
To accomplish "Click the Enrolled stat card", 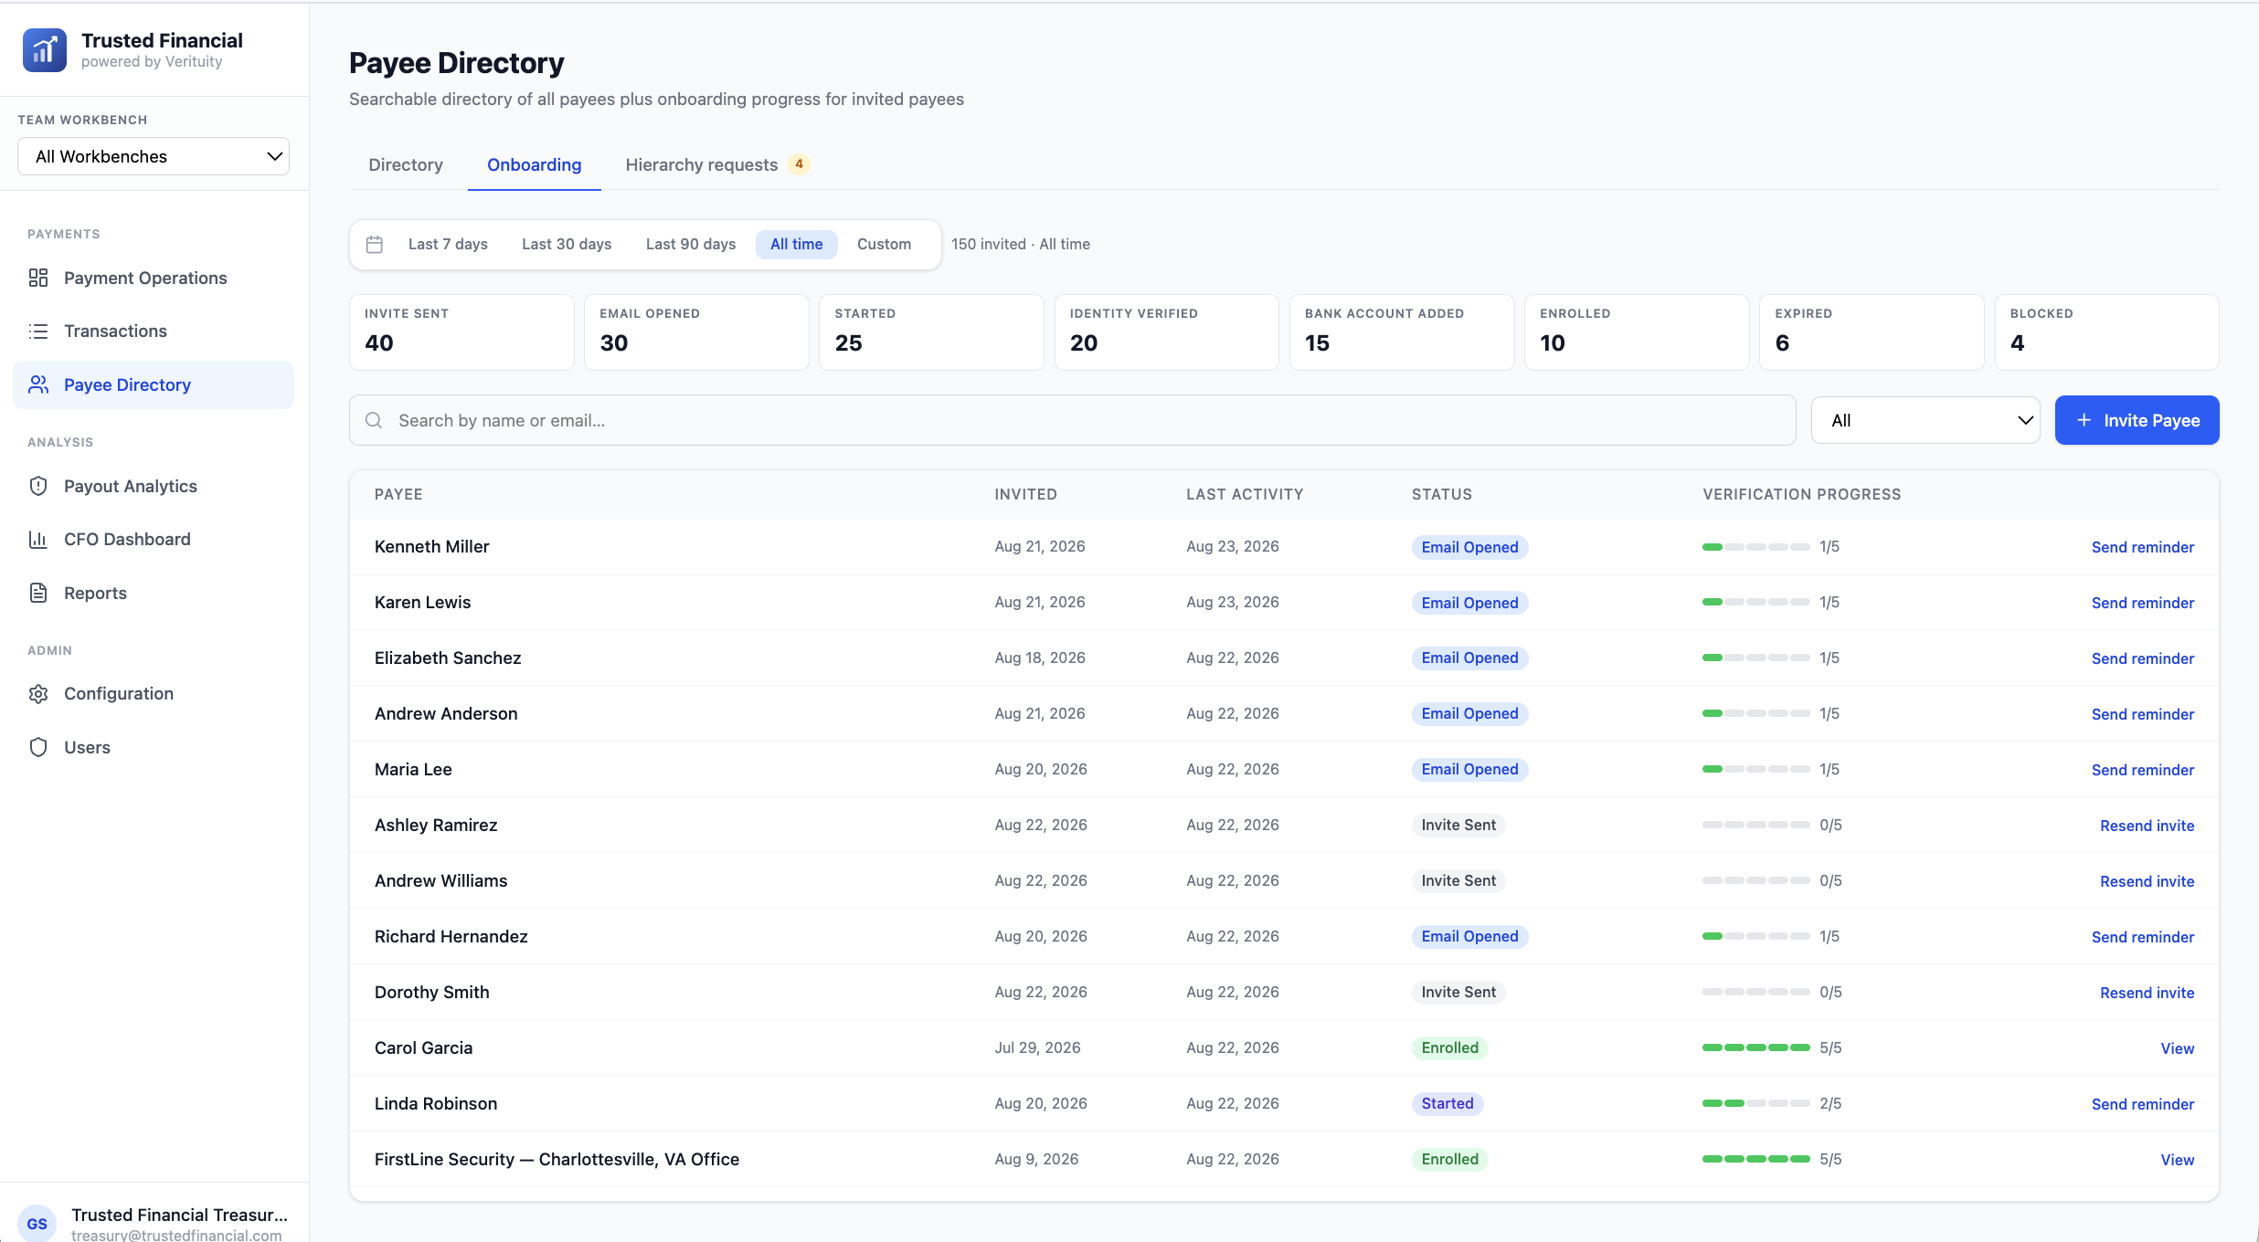I will [x=1637, y=332].
